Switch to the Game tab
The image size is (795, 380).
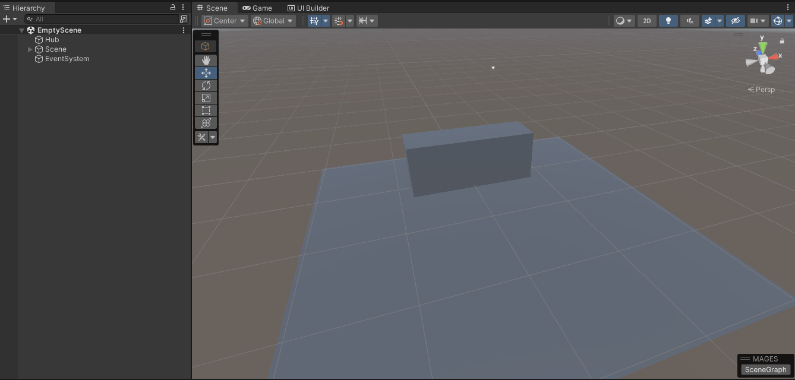[x=257, y=8]
